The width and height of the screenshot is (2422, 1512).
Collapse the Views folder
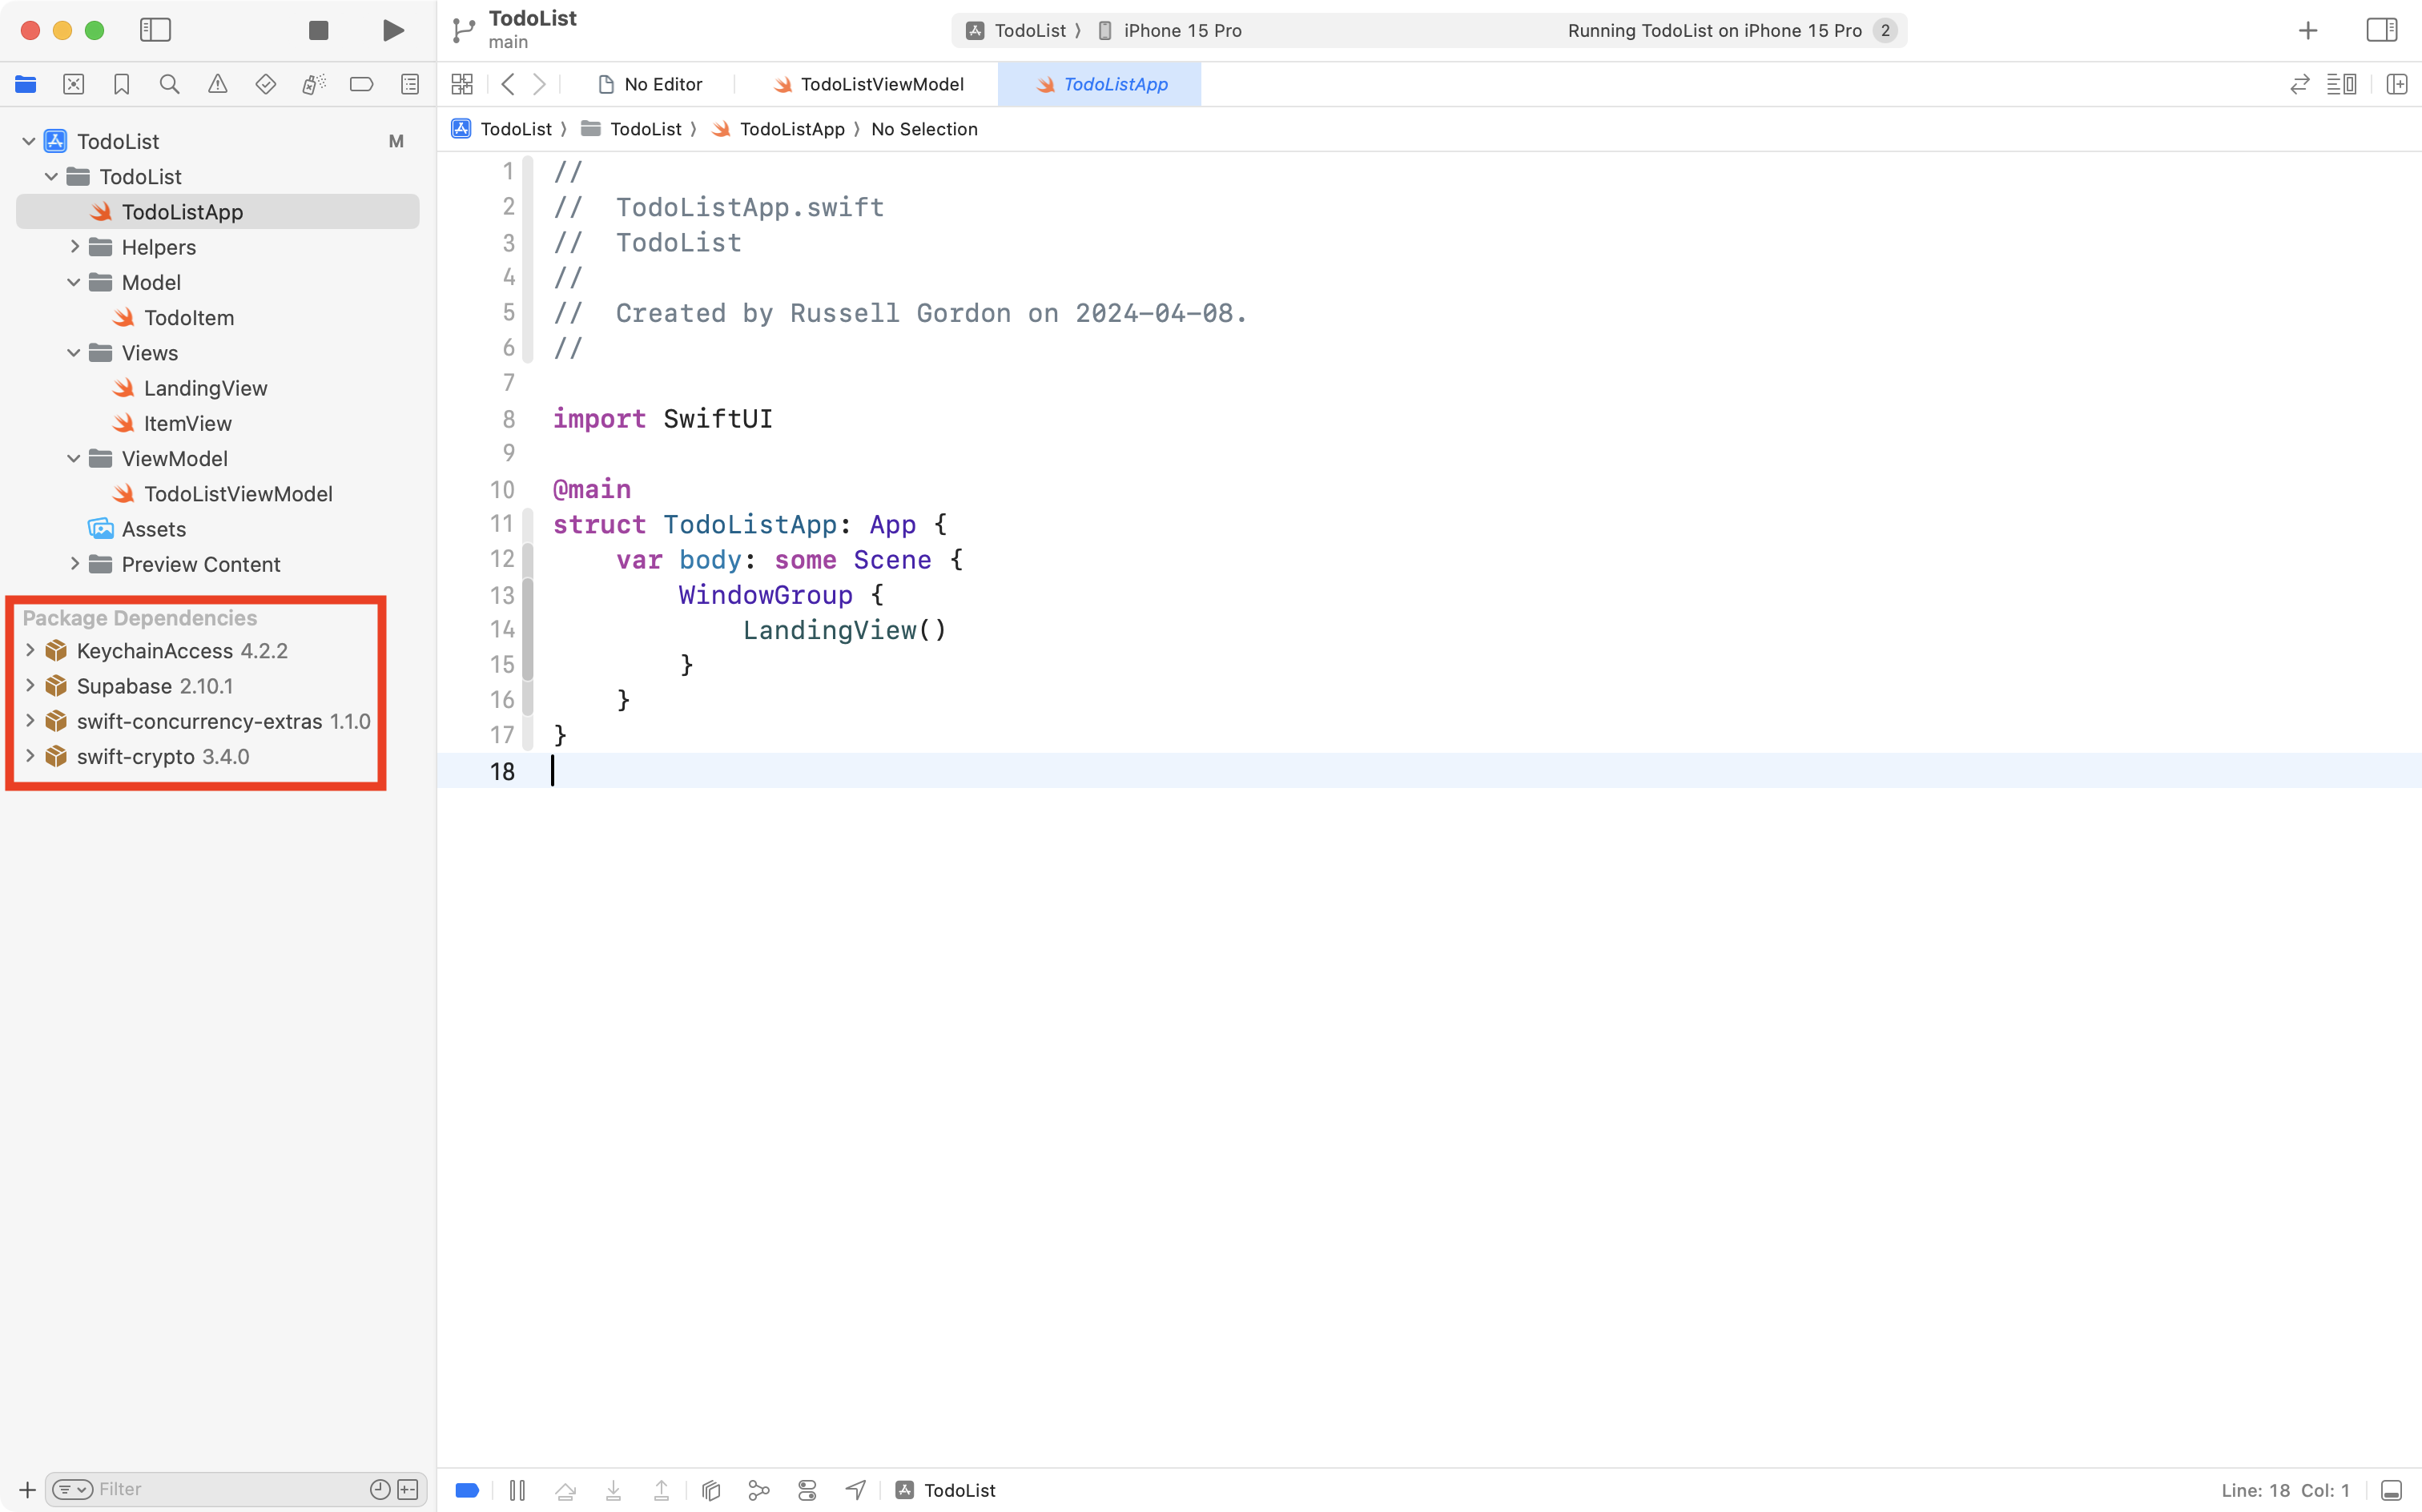click(72, 352)
